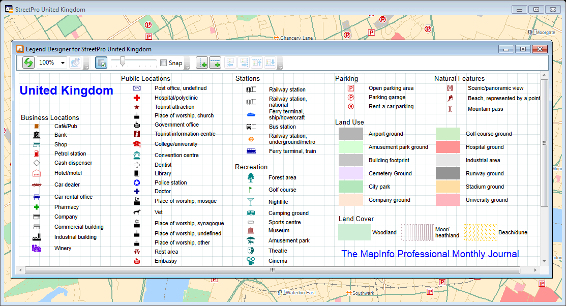
Task: Select the Business Locations heading
Action: pyautogui.click(x=50, y=117)
